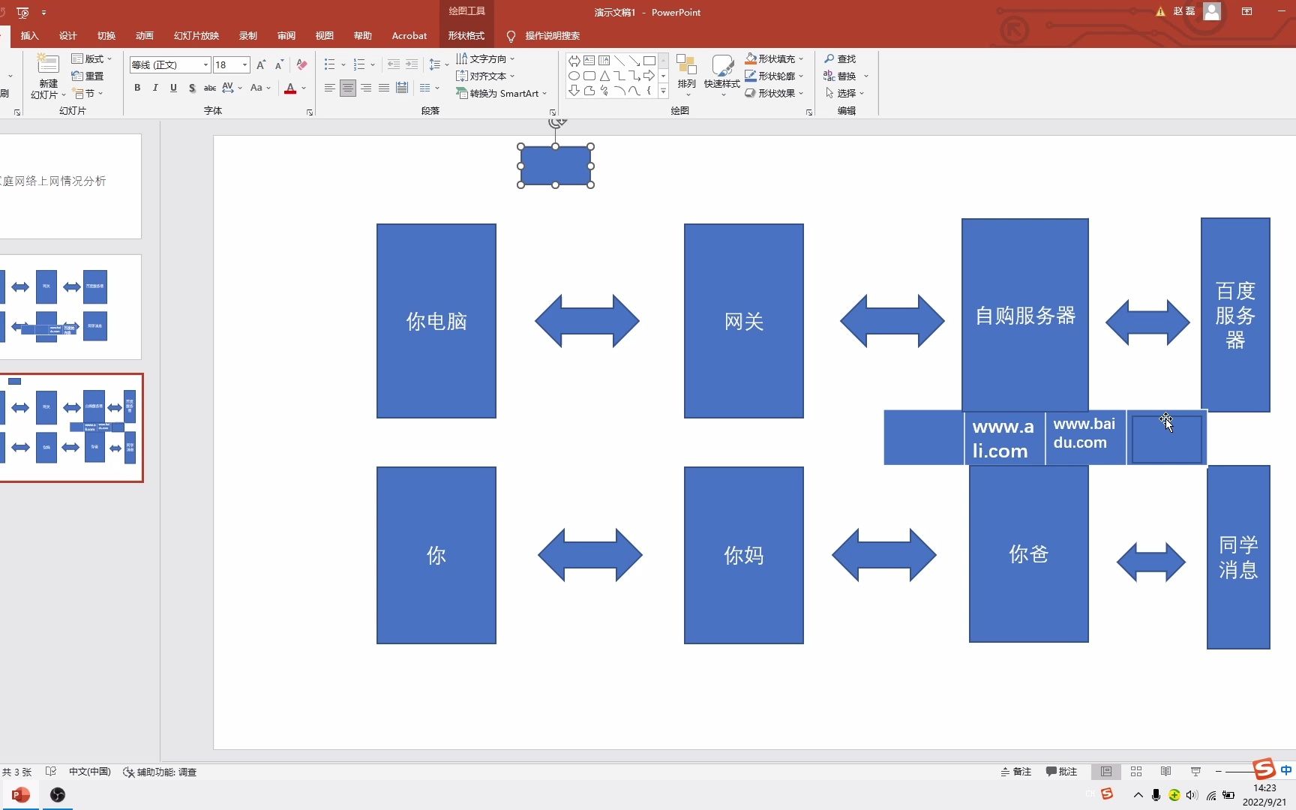The image size is (1296, 810).
Task: Select the triangle shape in gallery
Action: click(x=604, y=76)
